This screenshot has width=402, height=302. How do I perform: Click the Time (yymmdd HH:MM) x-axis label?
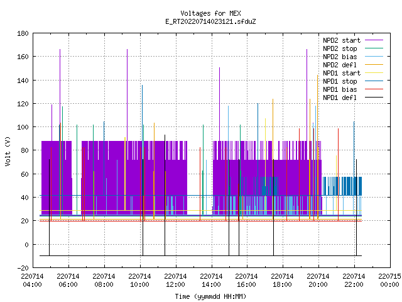click(211, 296)
